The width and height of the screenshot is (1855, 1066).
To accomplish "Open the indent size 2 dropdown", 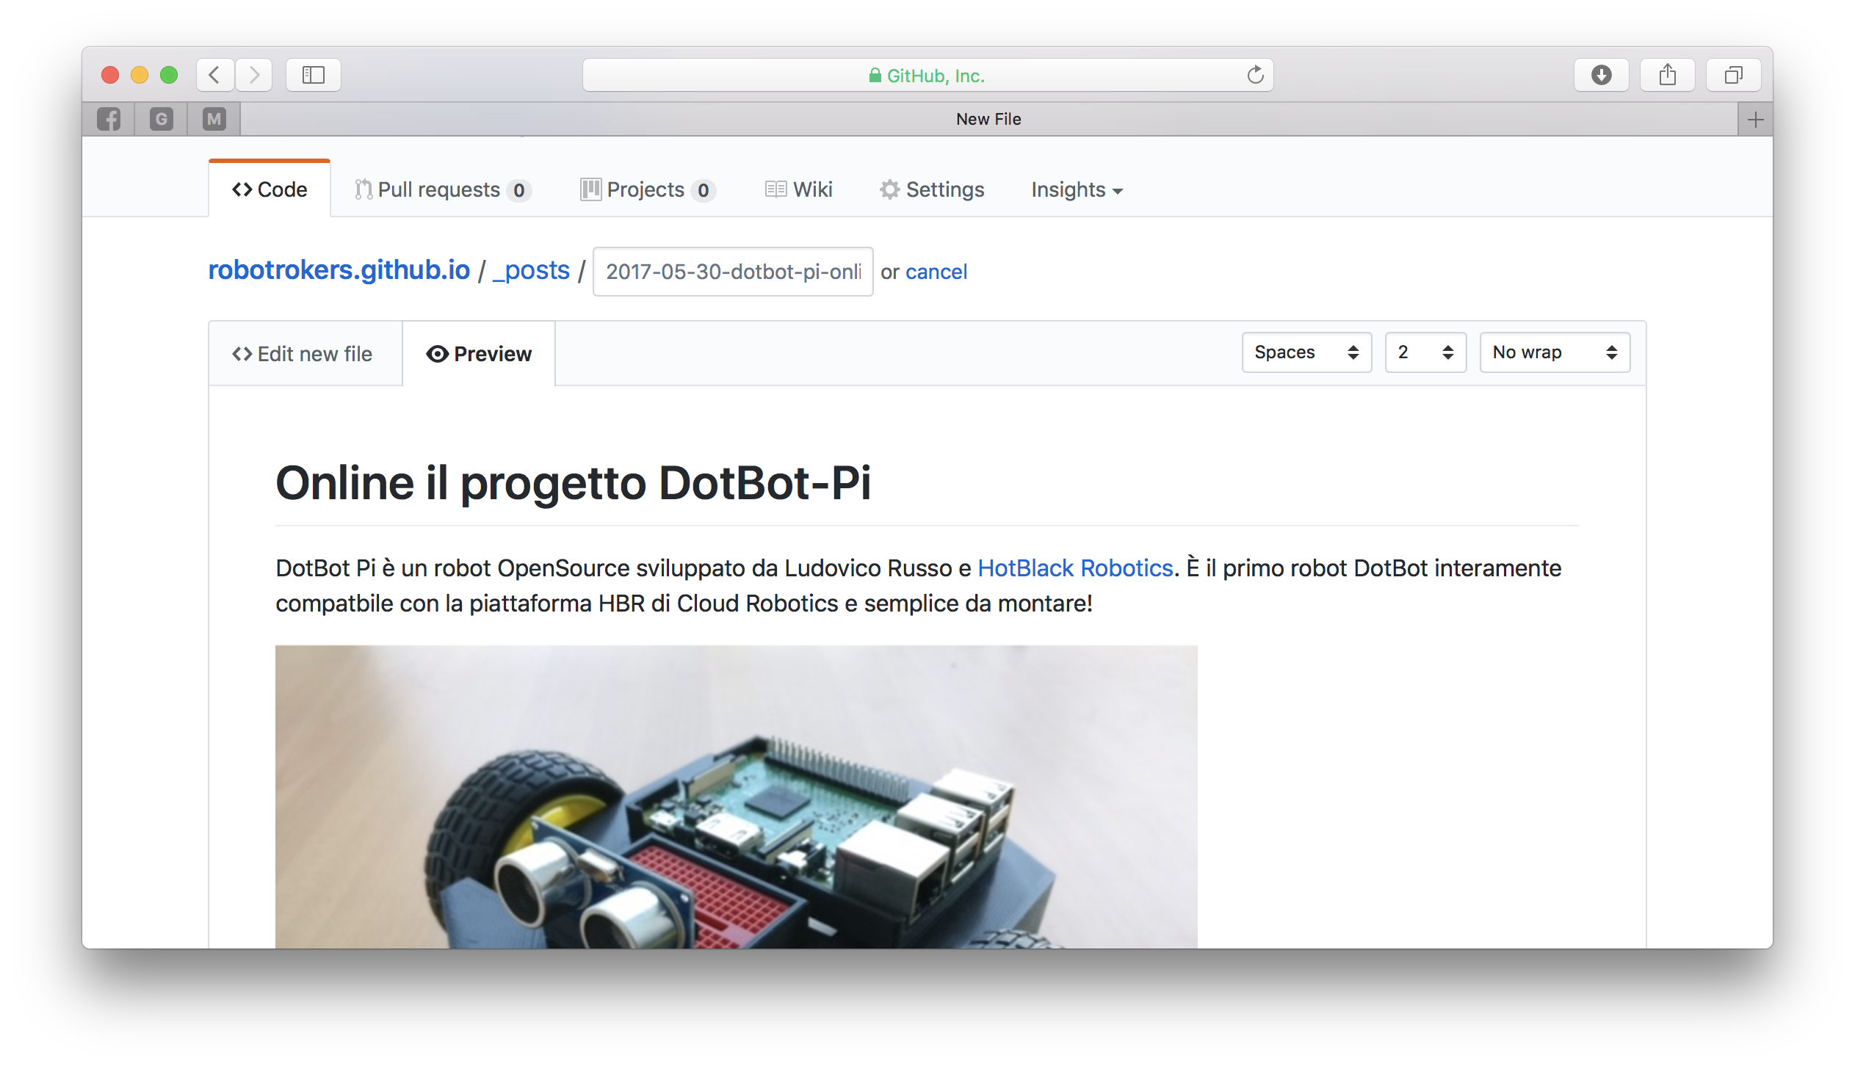I will (1425, 352).
